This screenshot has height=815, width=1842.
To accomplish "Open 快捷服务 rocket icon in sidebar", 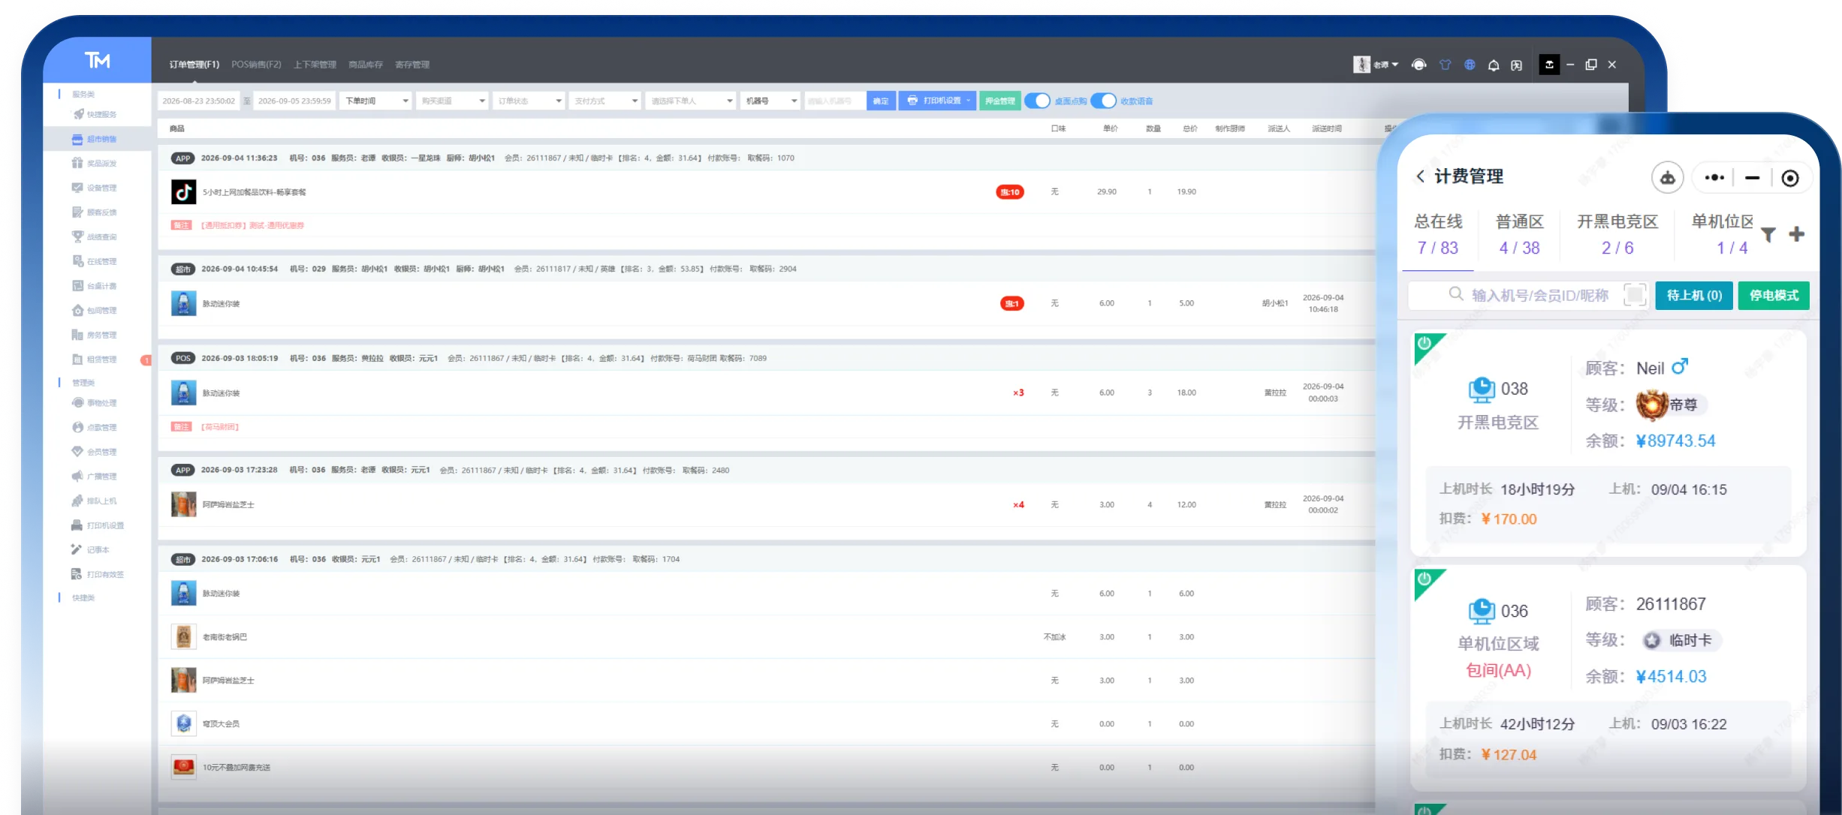I will [x=78, y=114].
